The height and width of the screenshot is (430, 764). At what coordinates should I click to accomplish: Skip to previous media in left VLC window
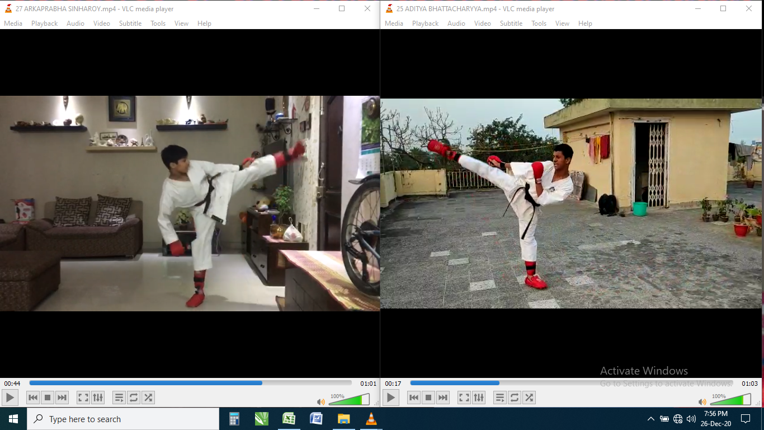33,398
